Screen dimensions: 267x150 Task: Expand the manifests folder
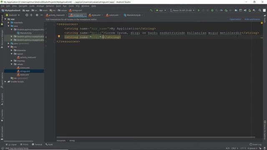tap(8, 22)
